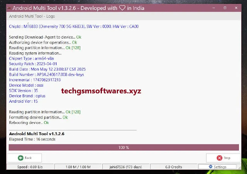Click the Sending Download-Agent to device line
This screenshot has width=247, height=174.
click(45, 37)
